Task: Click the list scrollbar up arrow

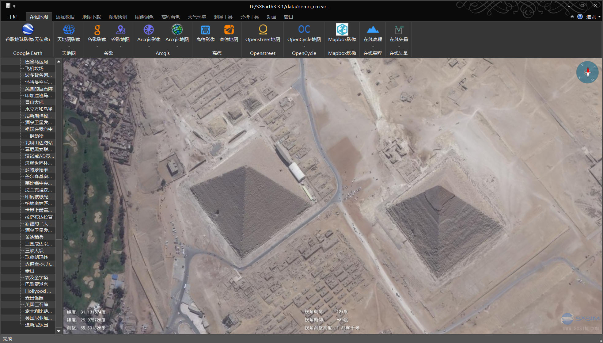Action: [59, 62]
